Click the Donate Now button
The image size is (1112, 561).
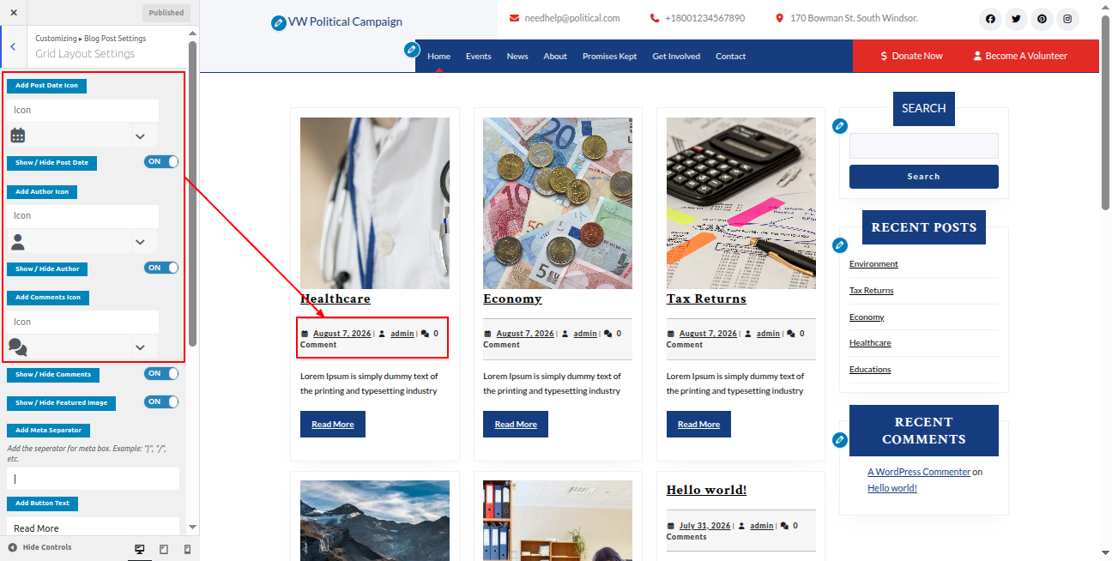pos(911,56)
